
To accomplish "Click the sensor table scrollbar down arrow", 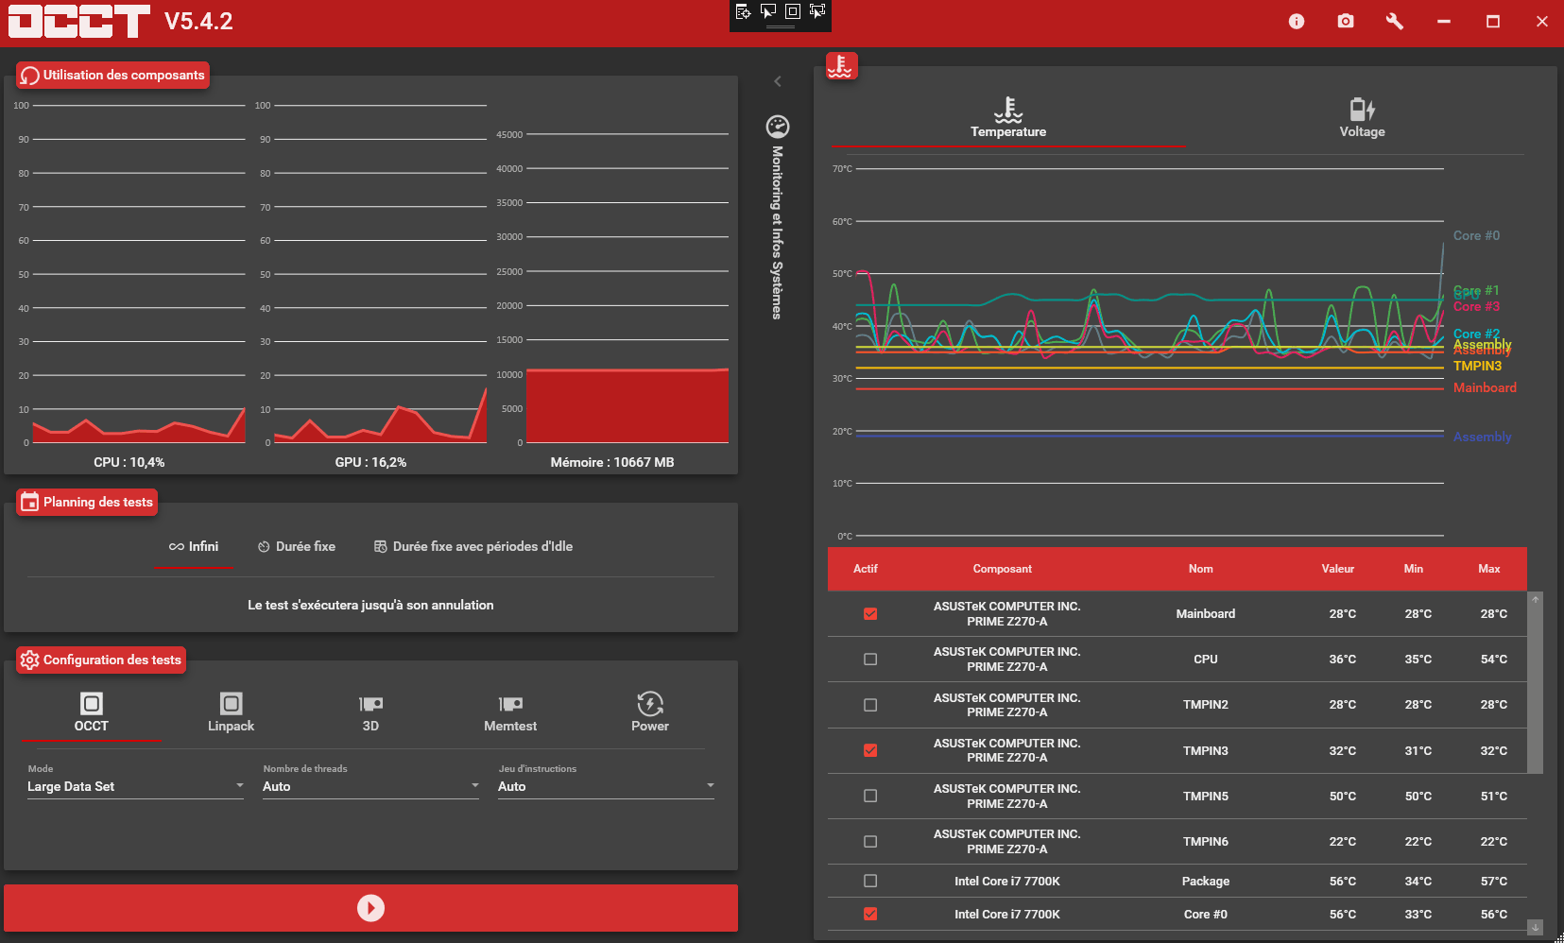I will point(1535,927).
